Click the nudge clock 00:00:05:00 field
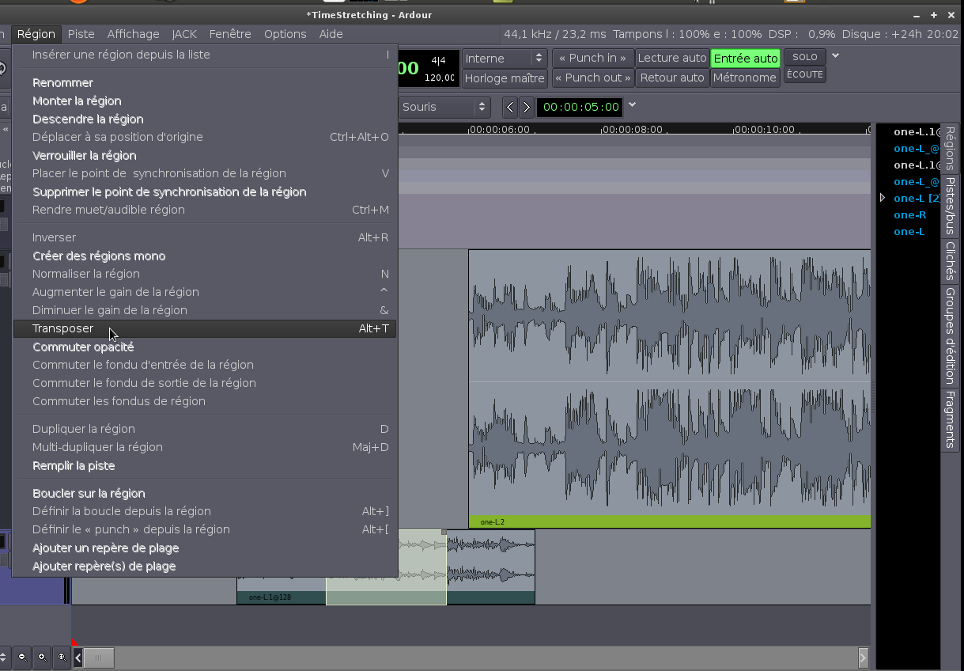 coord(580,107)
